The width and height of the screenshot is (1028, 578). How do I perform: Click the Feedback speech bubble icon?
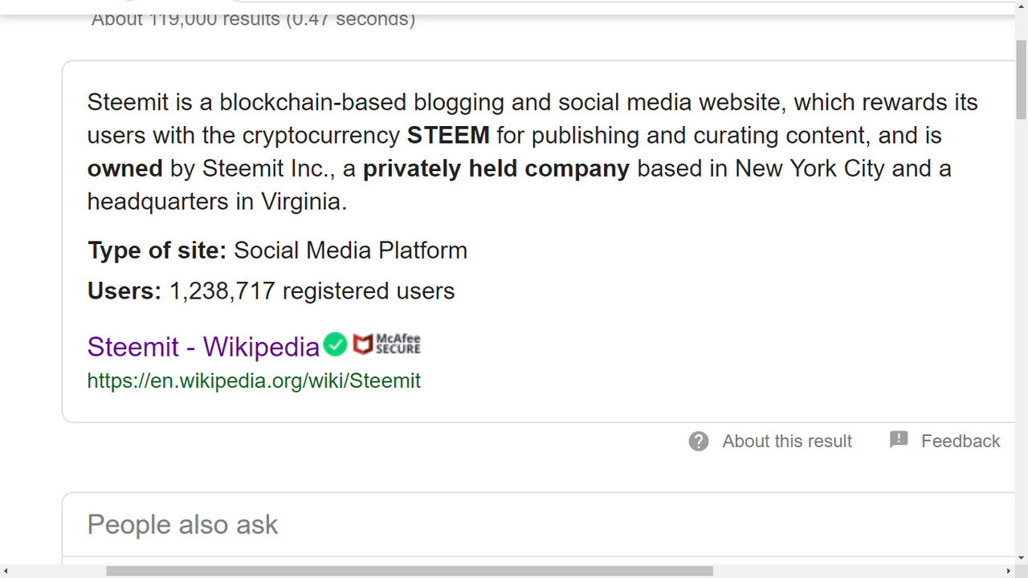(899, 440)
